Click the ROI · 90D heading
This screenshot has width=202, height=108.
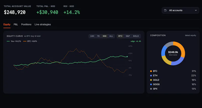coord(69,6)
